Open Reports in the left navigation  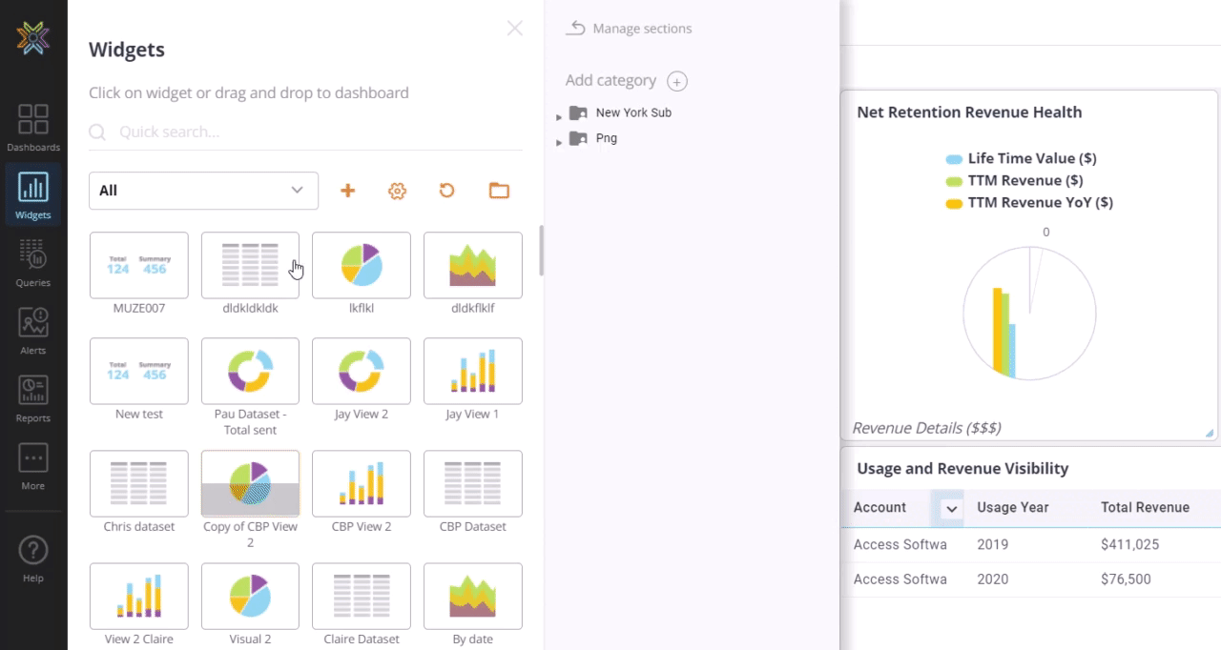tap(33, 397)
